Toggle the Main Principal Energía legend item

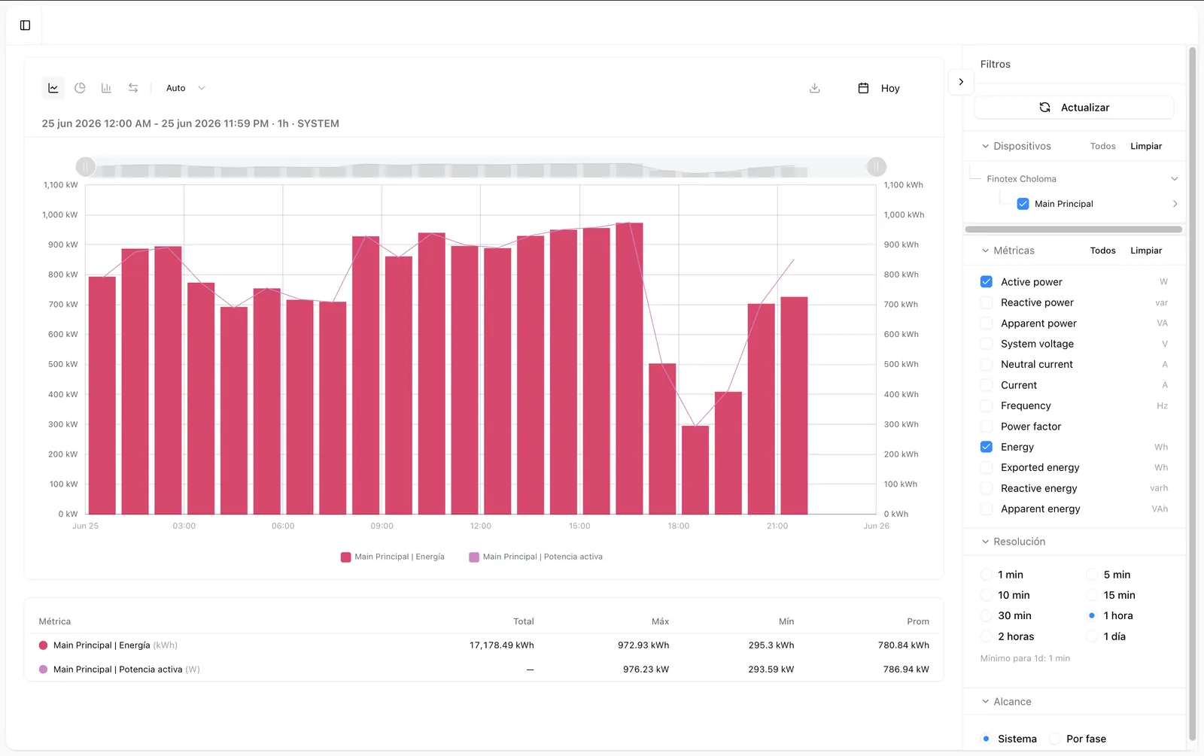coord(393,557)
